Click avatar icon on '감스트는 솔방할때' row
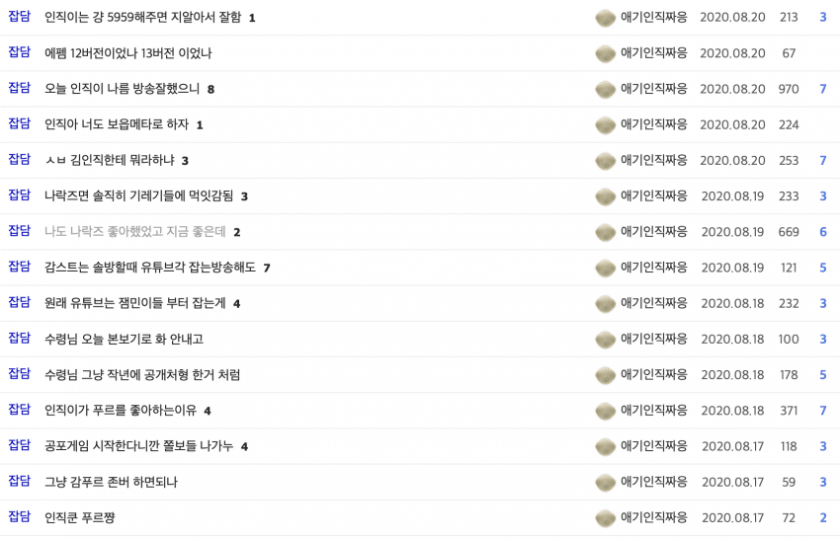Screen dimensions: 840x540 (606, 269)
